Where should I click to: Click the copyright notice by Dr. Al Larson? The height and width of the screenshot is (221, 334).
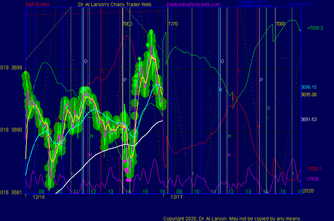232,219
